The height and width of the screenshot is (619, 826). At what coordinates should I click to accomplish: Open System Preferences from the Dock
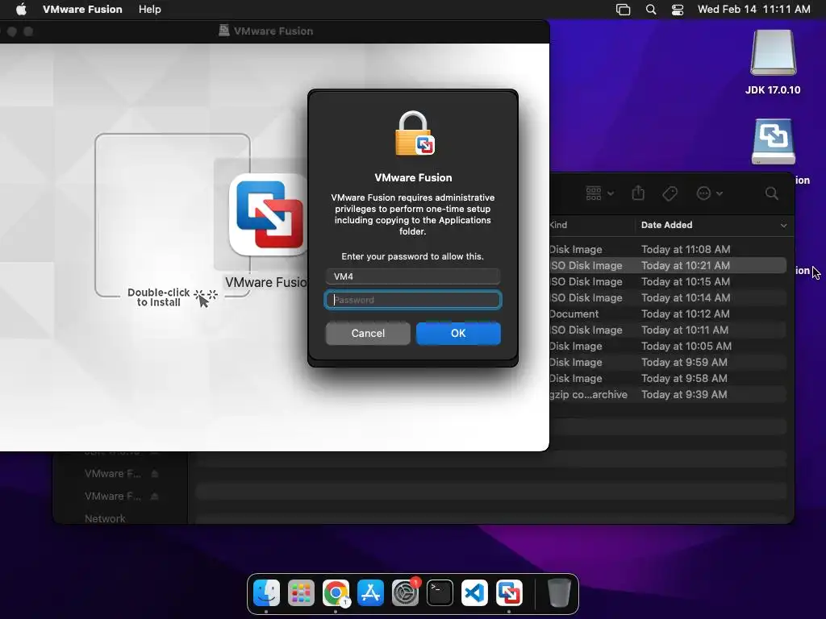click(x=405, y=593)
